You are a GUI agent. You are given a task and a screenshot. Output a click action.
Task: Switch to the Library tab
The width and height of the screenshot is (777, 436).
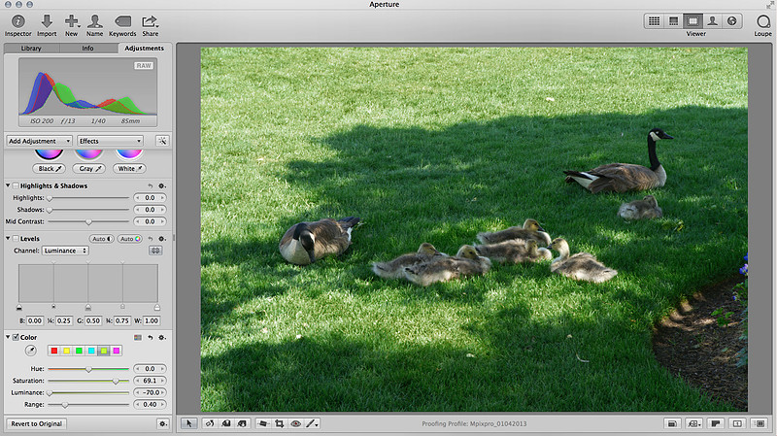[x=31, y=48]
